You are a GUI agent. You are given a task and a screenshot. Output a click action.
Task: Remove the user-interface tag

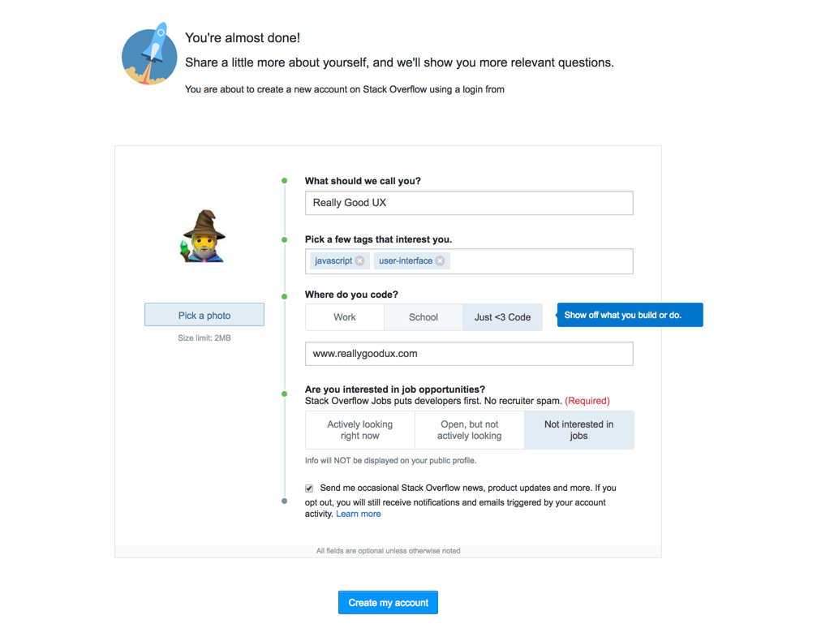[440, 260]
